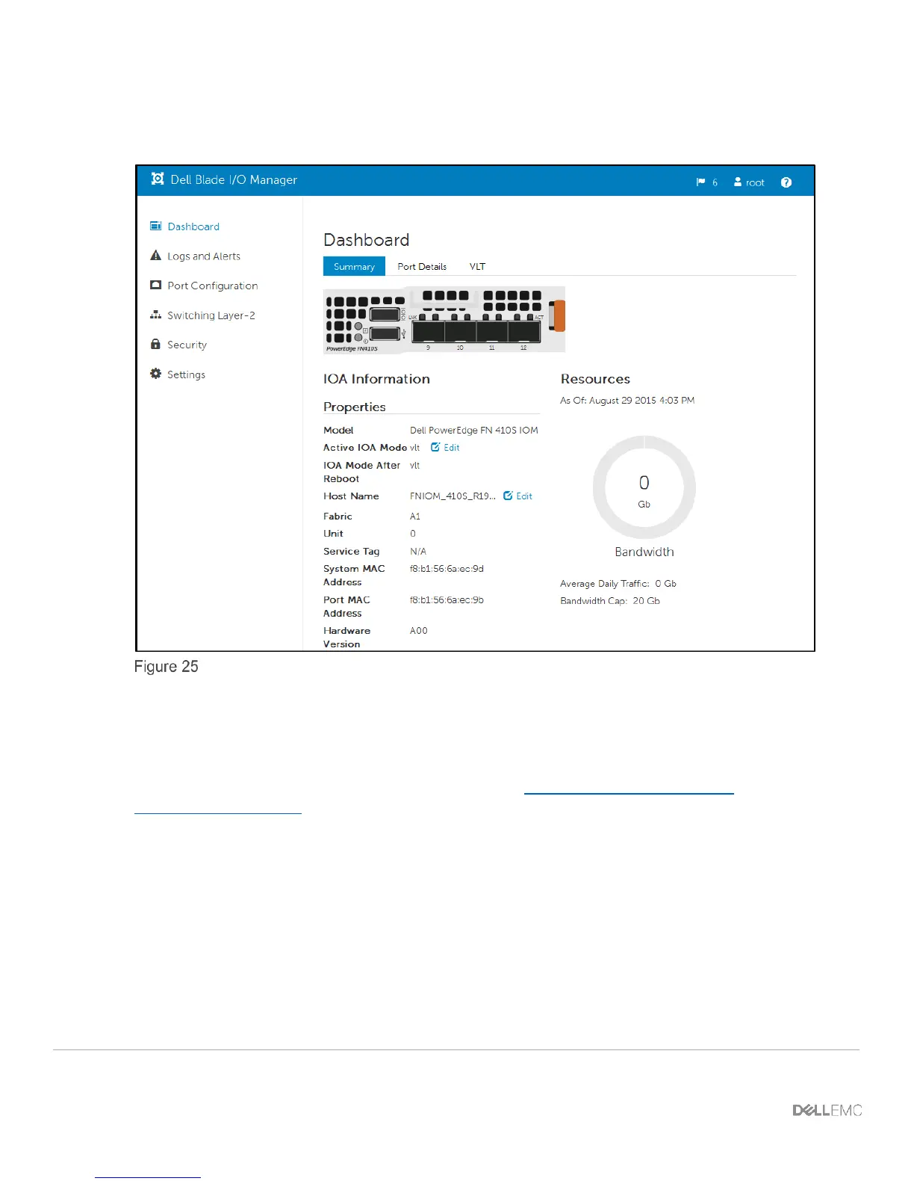
Task: Open the alerts flag icon in header
Action: (x=700, y=182)
